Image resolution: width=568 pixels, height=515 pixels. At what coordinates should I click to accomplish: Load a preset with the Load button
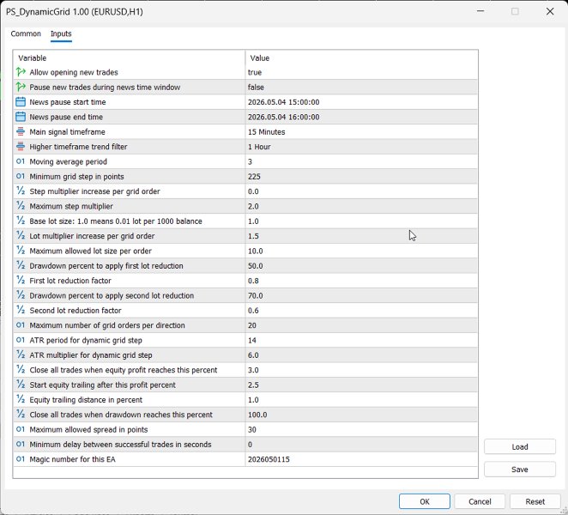(x=519, y=446)
